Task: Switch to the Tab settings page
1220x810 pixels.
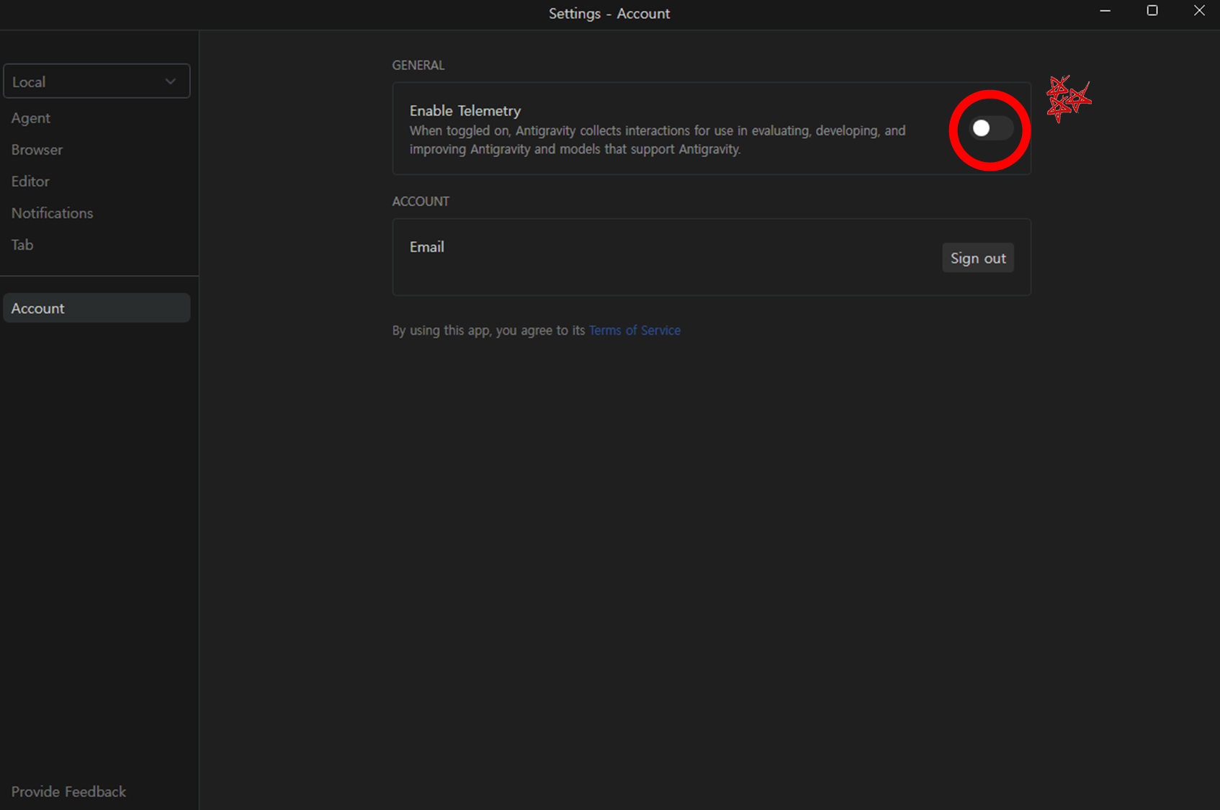Action: [x=22, y=245]
